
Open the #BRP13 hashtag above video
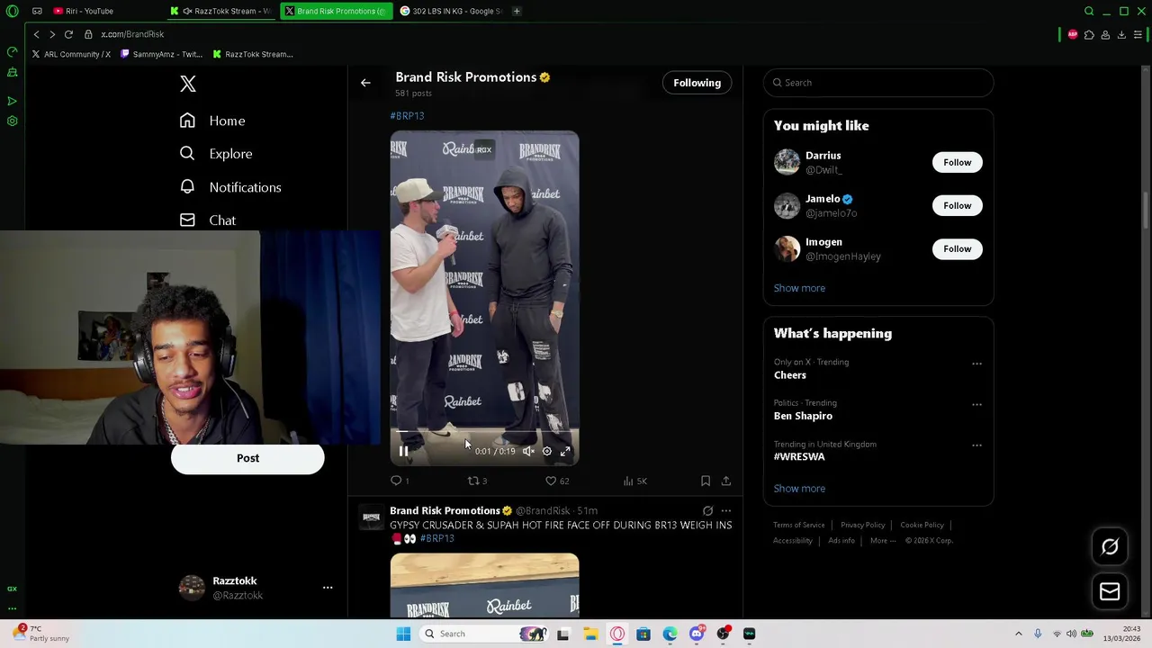407,115
